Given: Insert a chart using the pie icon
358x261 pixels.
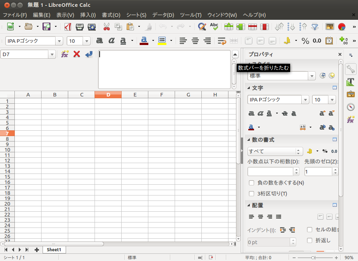Looking at the screenshot, I should (341, 27).
